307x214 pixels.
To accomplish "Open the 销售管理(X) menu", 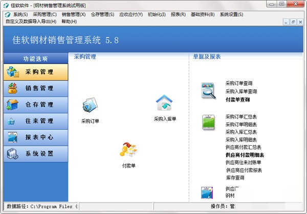I will coord(74,14).
